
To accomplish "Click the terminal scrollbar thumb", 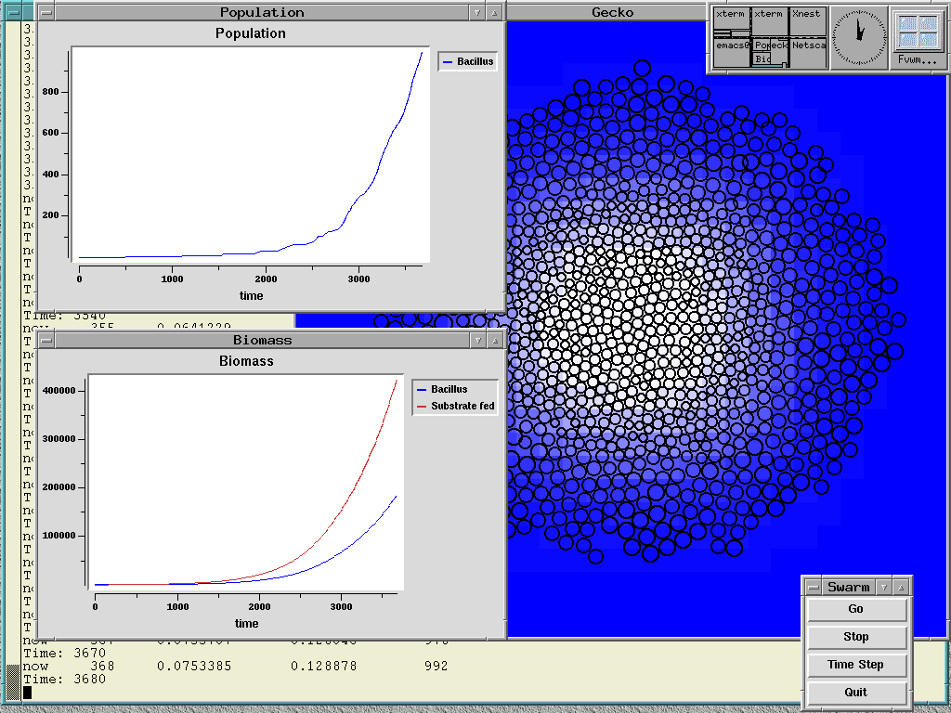I will click(x=12, y=682).
